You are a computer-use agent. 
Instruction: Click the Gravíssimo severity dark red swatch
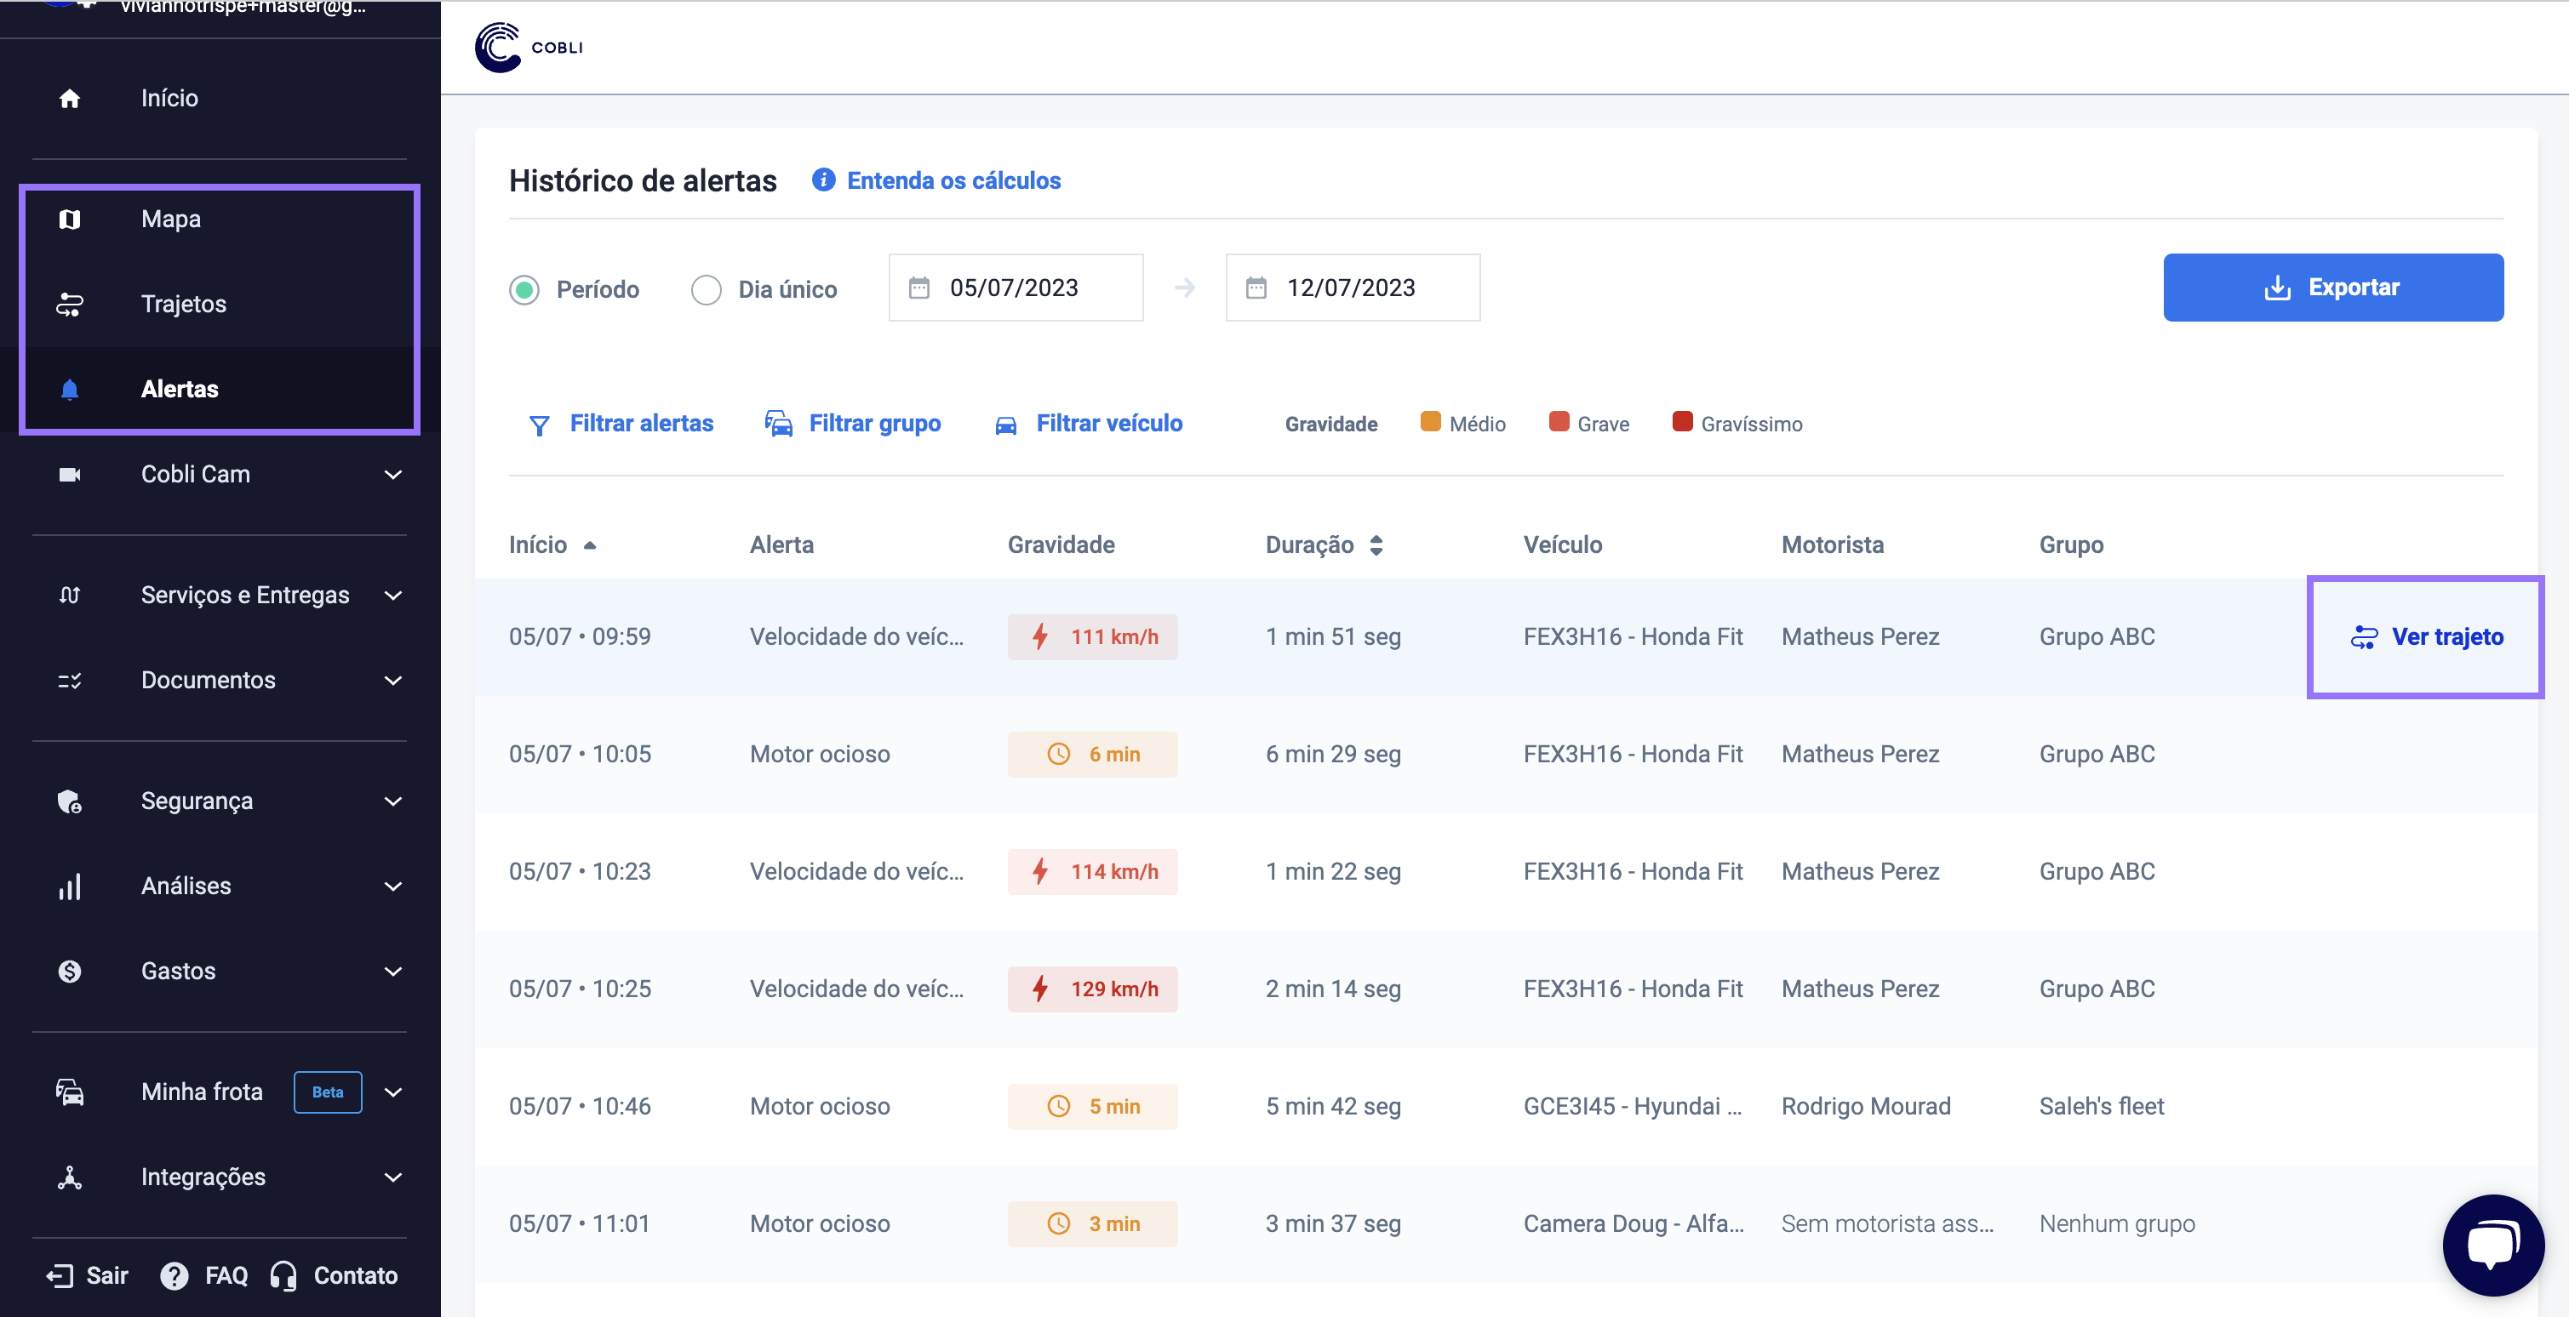pyautogui.click(x=1681, y=422)
